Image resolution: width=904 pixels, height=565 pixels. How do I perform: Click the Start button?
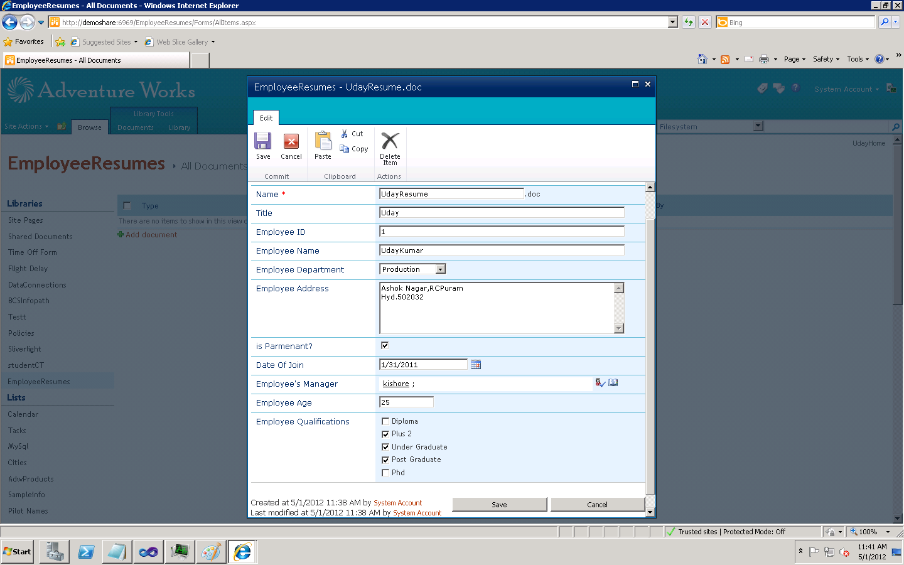tap(18, 552)
